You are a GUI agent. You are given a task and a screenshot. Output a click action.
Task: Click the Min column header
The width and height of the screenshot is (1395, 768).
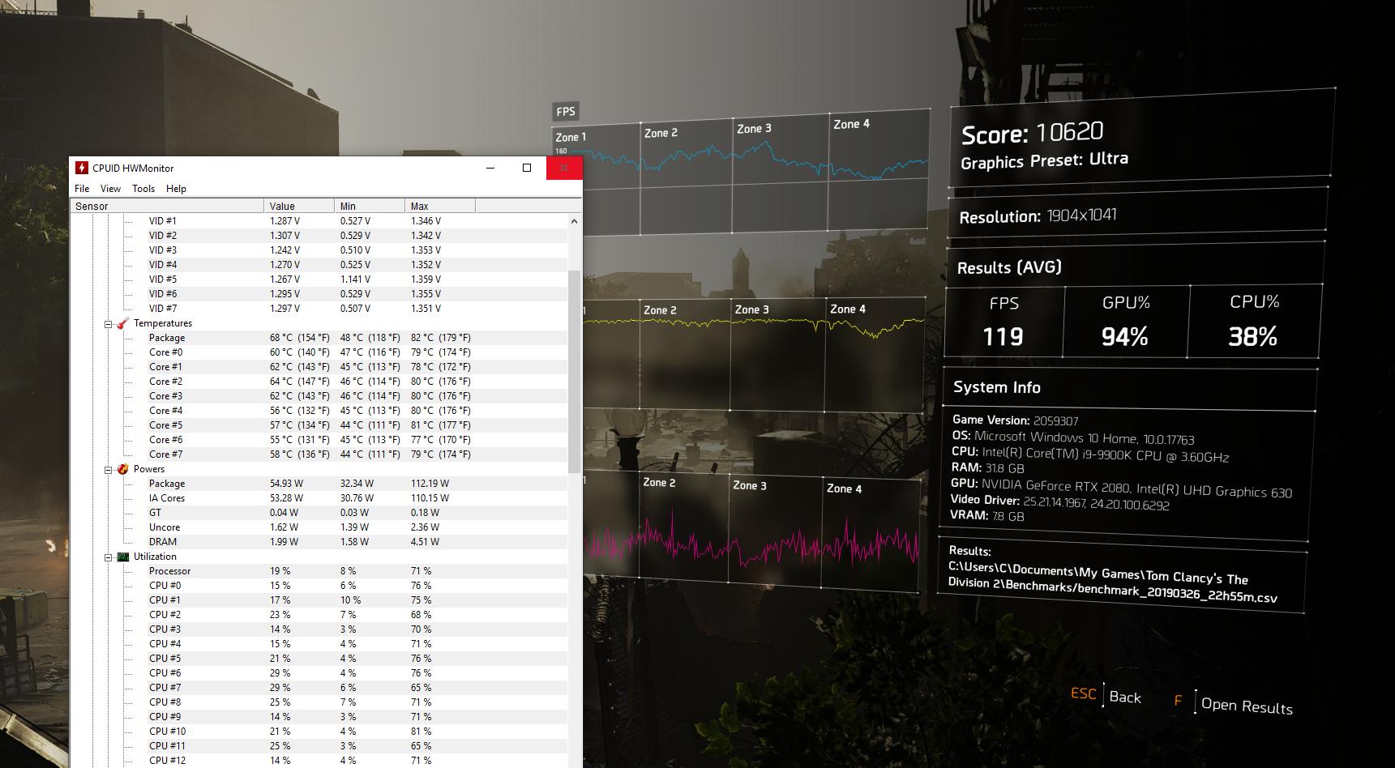(x=370, y=207)
